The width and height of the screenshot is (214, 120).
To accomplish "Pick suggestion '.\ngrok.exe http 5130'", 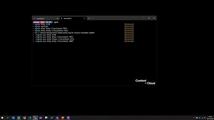I will pyautogui.click(x=45, y=35).
